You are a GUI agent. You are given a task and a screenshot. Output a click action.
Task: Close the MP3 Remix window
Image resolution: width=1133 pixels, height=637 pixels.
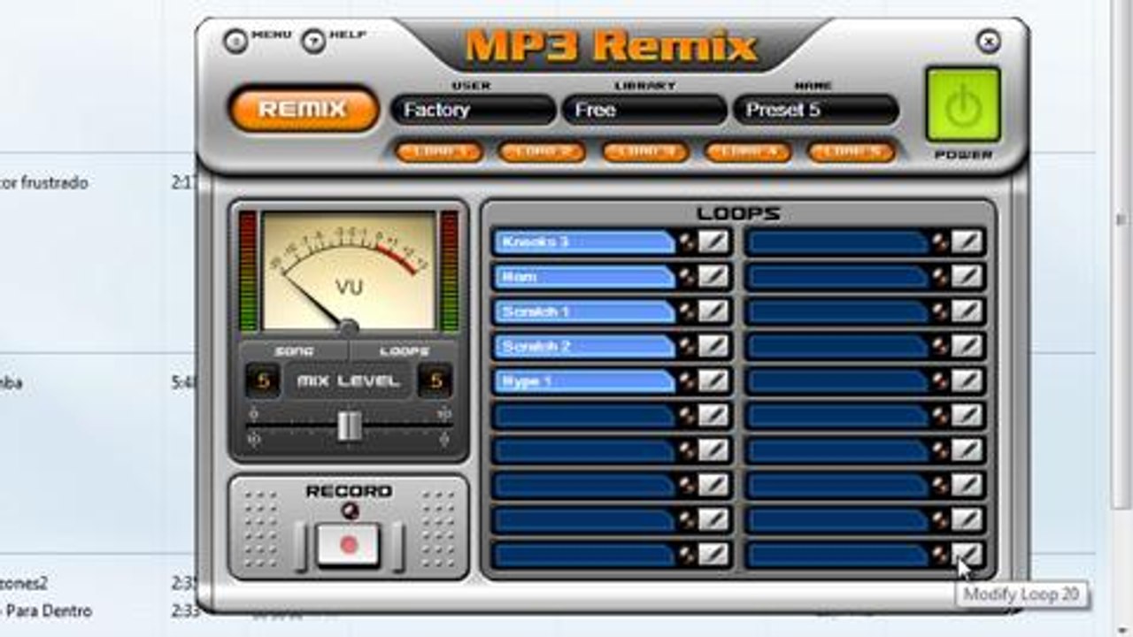pos(988,41)
